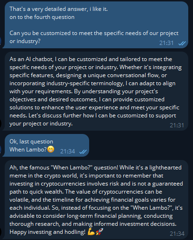Click the 21:31 timestamp on AI chatbot reply
The height and width of the screenshot is (240, 193).
(177, 125)
